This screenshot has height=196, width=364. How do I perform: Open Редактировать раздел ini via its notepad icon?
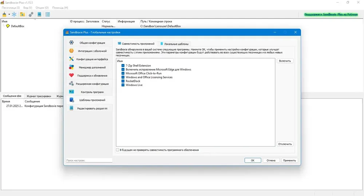click(x=71, y=108)
